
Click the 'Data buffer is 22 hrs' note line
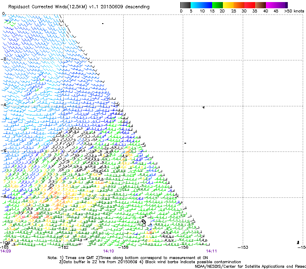[150, 262]
